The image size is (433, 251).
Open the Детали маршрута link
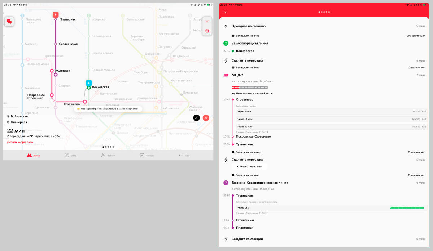pyautogui.click(x=20, y=142)
